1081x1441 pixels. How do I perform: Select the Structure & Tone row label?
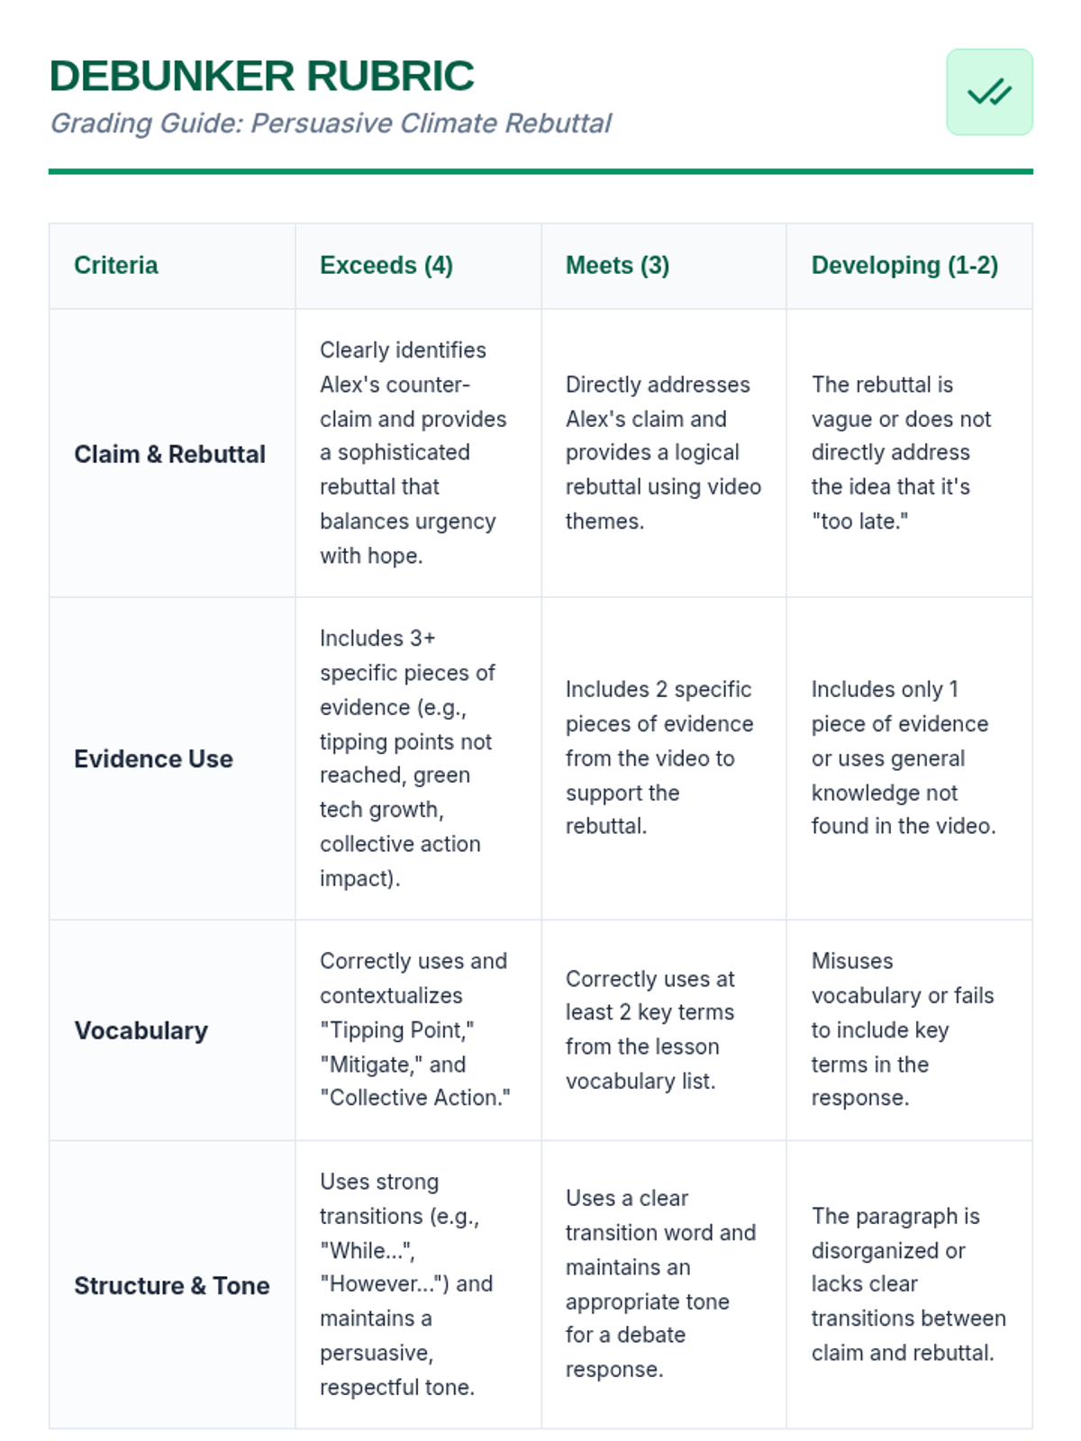pos(171,1285)
